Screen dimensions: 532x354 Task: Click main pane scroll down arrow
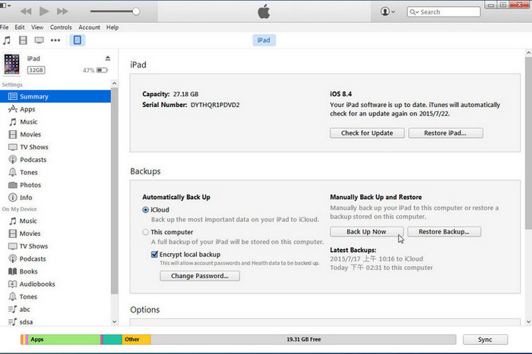528,322
